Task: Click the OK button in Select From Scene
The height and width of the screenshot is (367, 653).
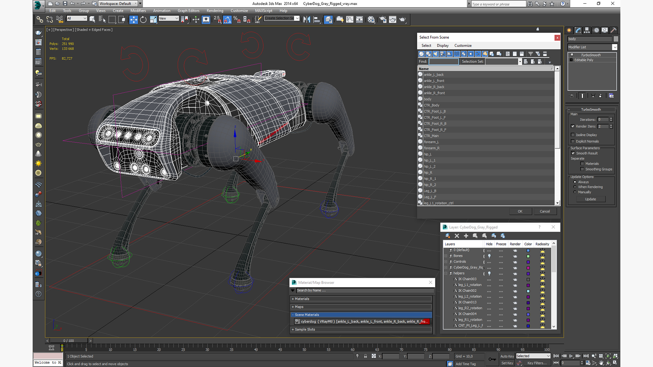Action: [519, 211]
